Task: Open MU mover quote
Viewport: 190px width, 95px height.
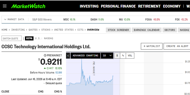Action: (x=124, y=19)
